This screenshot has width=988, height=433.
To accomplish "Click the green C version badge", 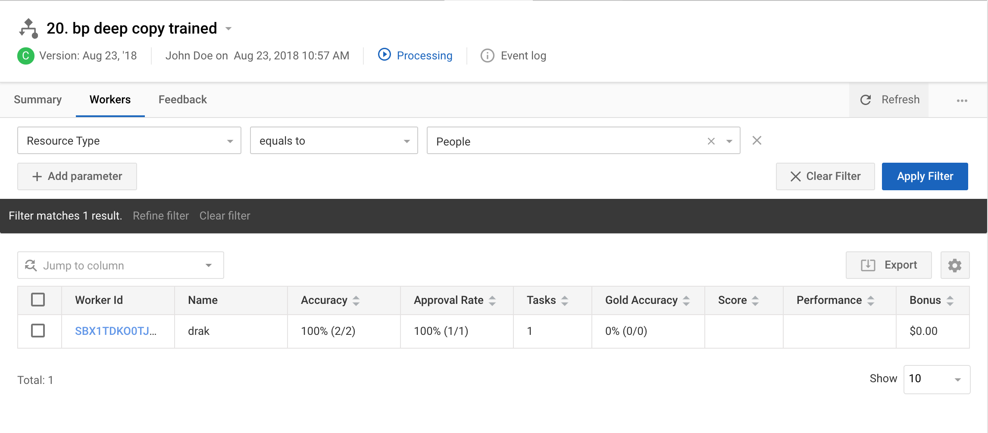I will (26, 56).
